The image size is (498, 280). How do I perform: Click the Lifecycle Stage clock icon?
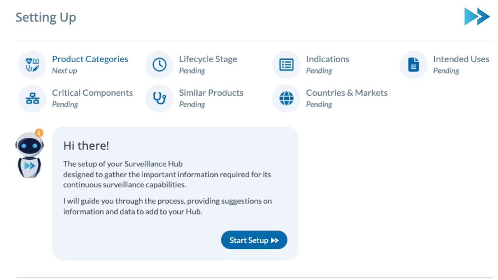point(160,65)
